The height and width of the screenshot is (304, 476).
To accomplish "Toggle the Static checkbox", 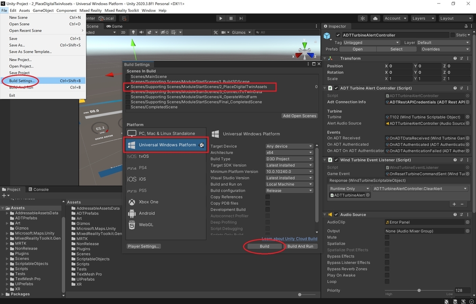I will [x=453, y=35].
